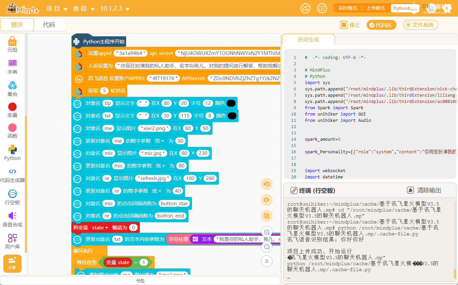This screenshot has height=285, width=458.
Task: Open the 扩展 extensions button
Action: click(12, 263)
